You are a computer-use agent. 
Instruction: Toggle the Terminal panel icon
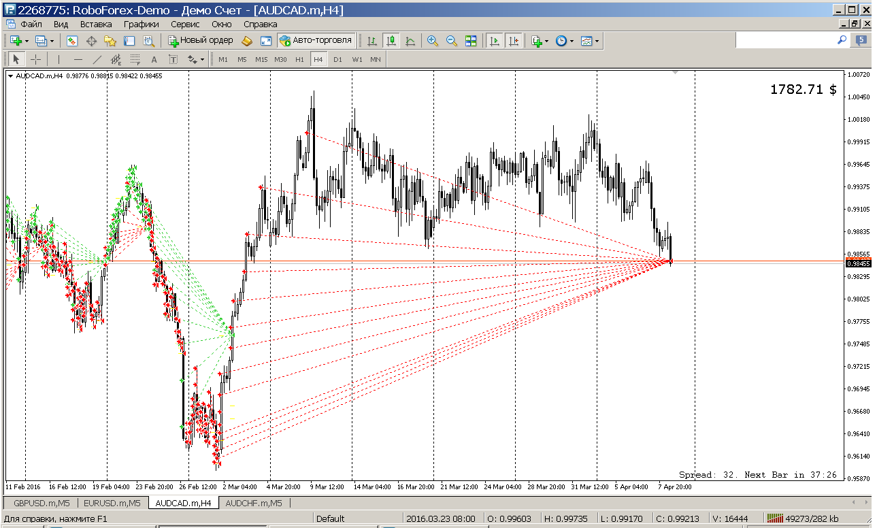coord(129,41)
